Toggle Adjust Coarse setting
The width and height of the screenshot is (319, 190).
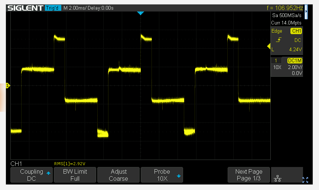tap(118, 175)
